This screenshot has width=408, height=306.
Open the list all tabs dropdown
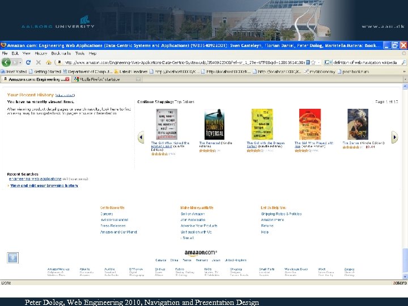click(405, 79)
